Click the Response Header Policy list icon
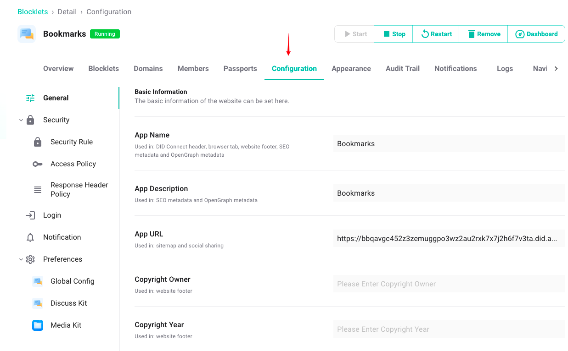This screenshot has height=351, width=568. click(38, 190)
